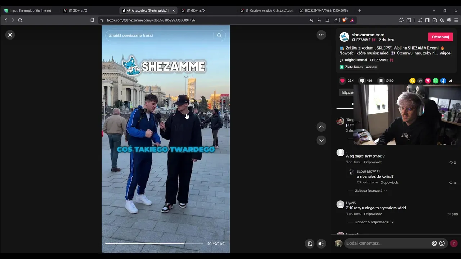Like the 'A tej bajce były smoki?' comment
Screen dimensions: 461x259
(x=451, y=163)
